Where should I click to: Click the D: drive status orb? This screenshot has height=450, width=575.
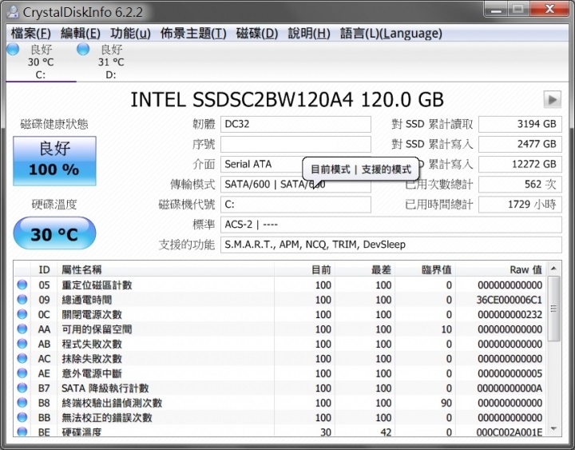pos(83,49)
